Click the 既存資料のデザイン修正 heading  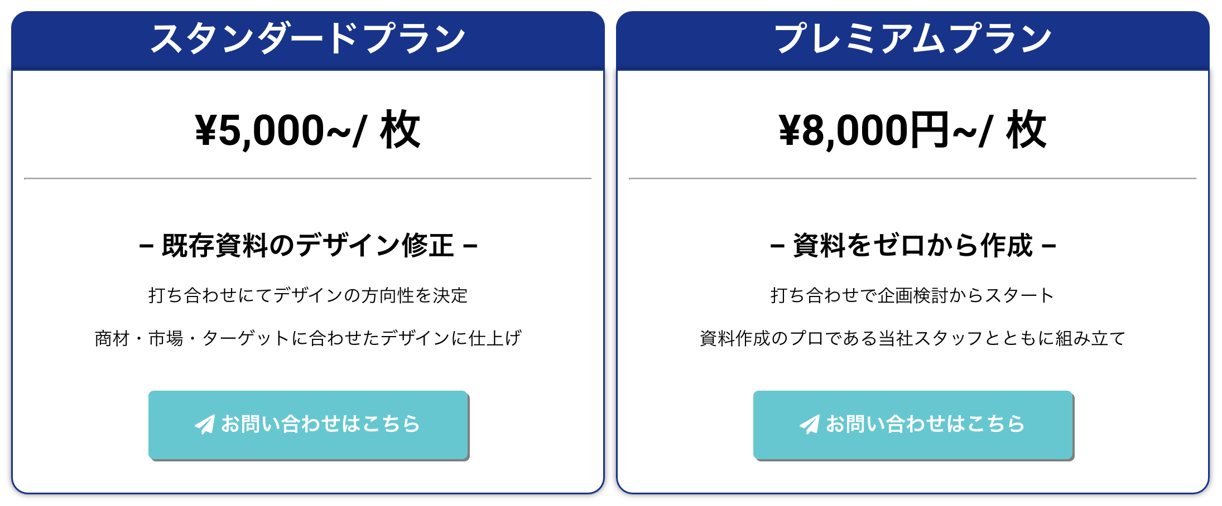point(308,246)
